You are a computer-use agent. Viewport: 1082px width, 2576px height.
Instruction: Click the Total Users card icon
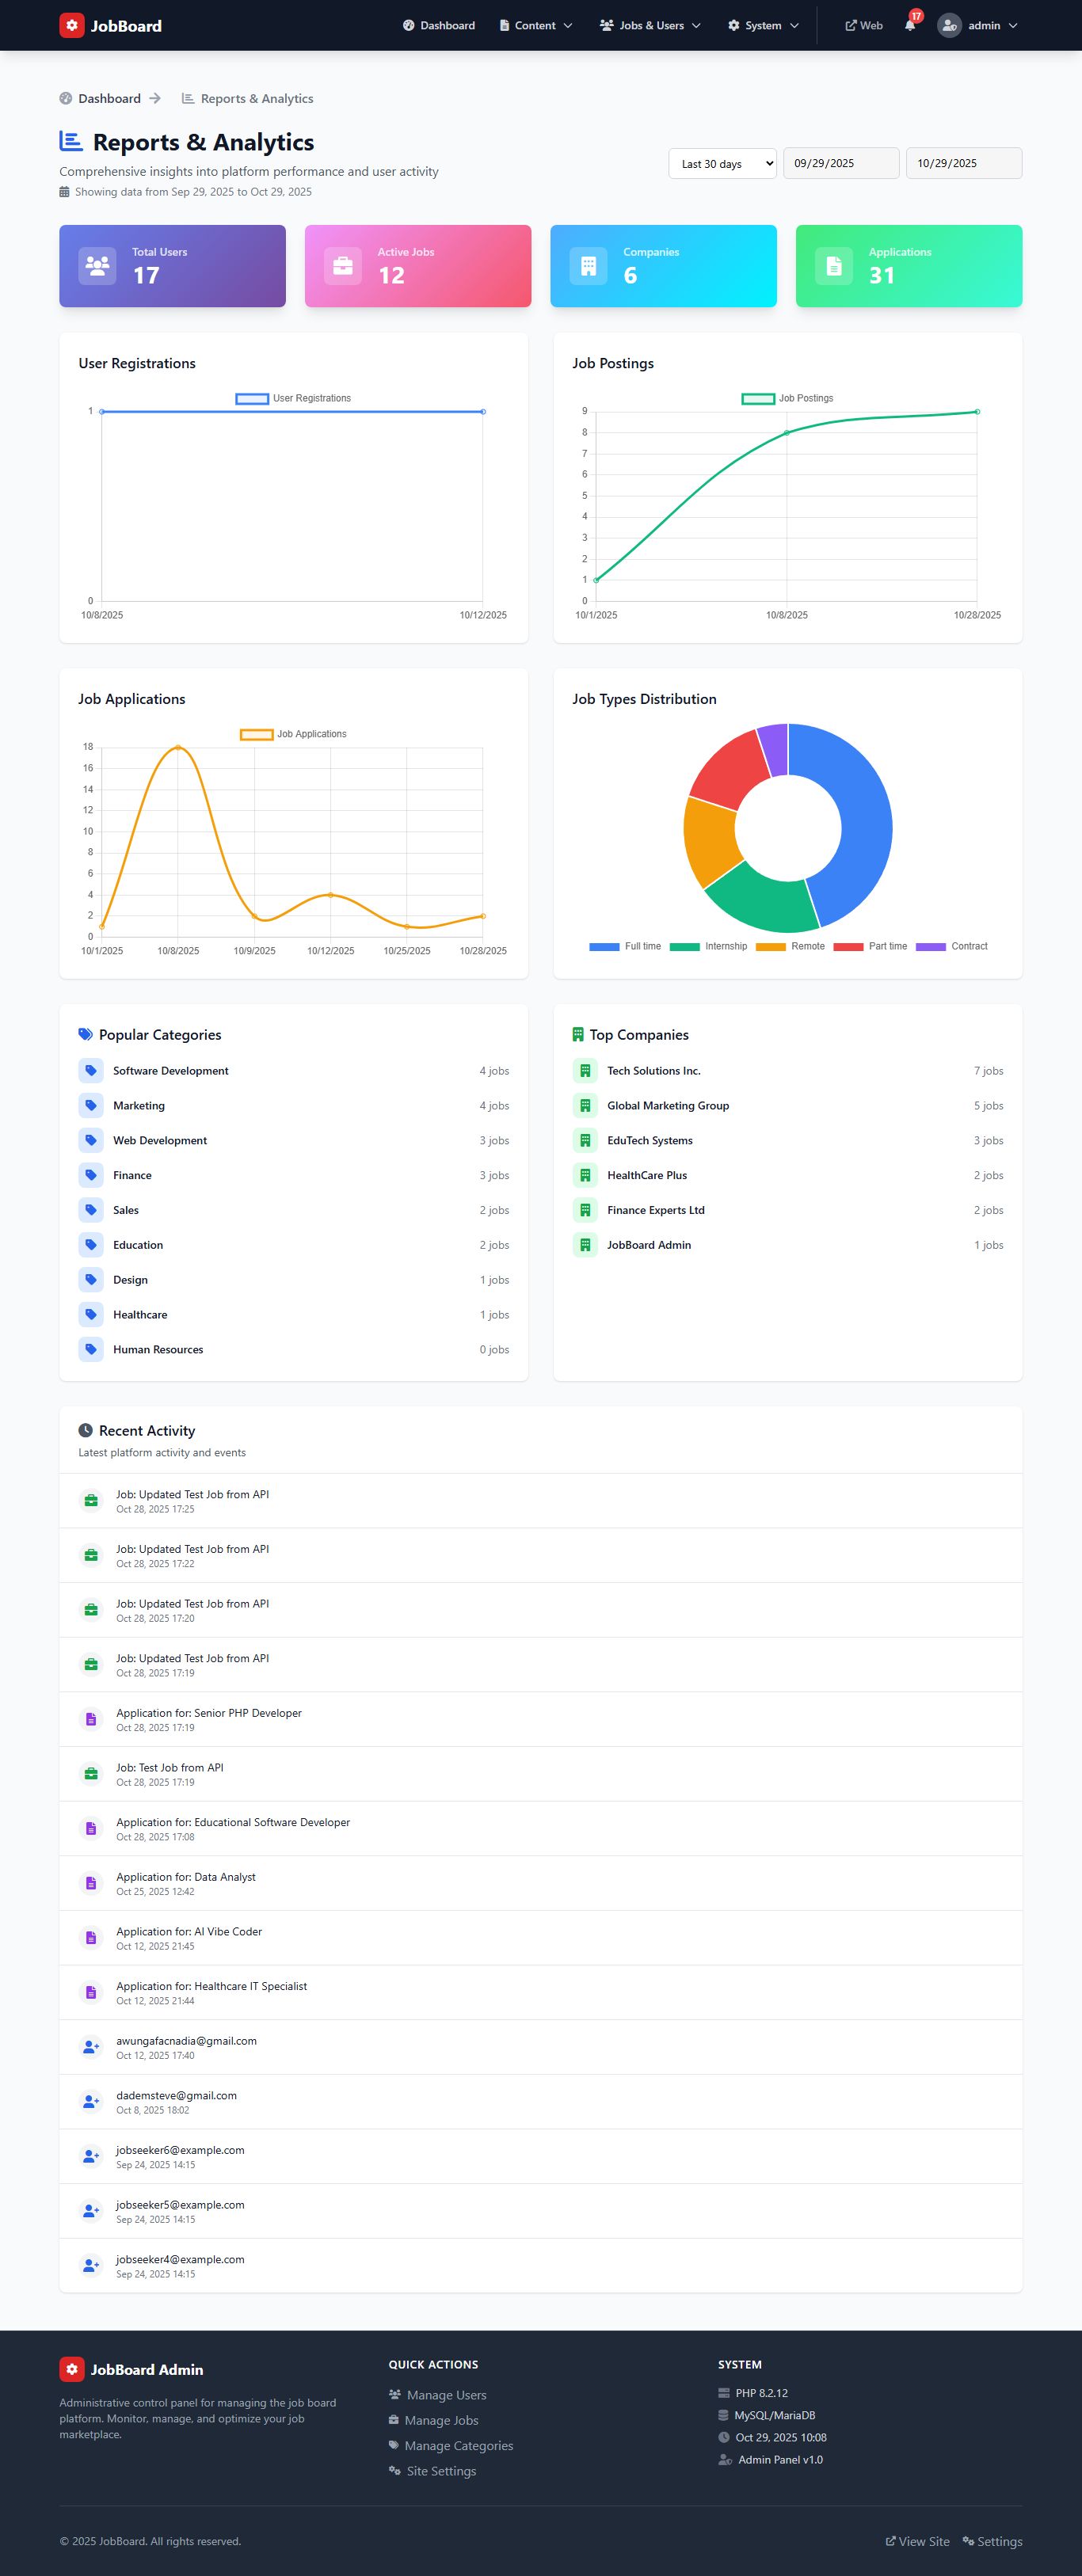[97, 266]
